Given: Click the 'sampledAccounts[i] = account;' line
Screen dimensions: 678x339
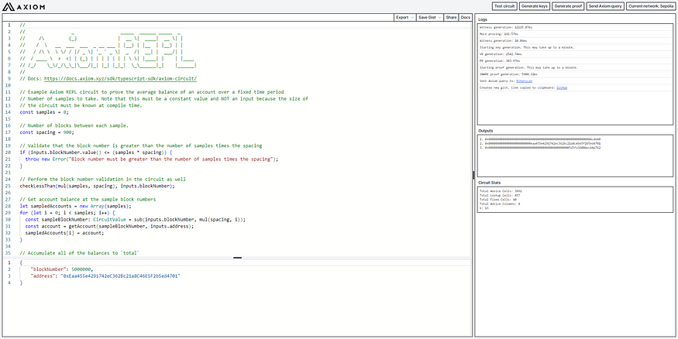Looking at the screenshot, I should (x=64, y=233).
